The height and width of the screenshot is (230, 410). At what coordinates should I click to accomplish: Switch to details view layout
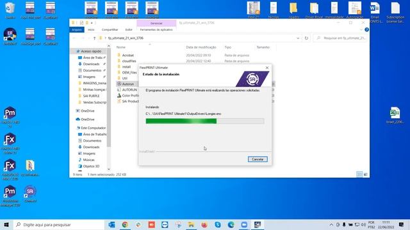(x=359, y=174)
